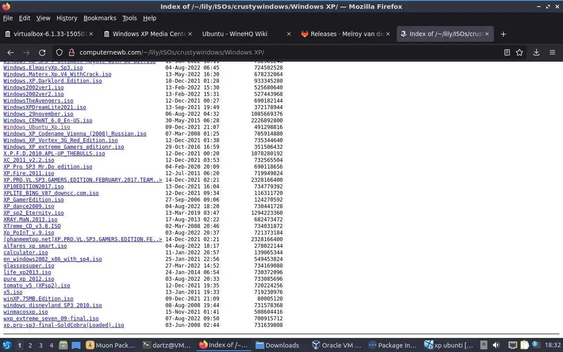
Task: Click the 18:32 panel clock
Action: (x=553, y=345)
